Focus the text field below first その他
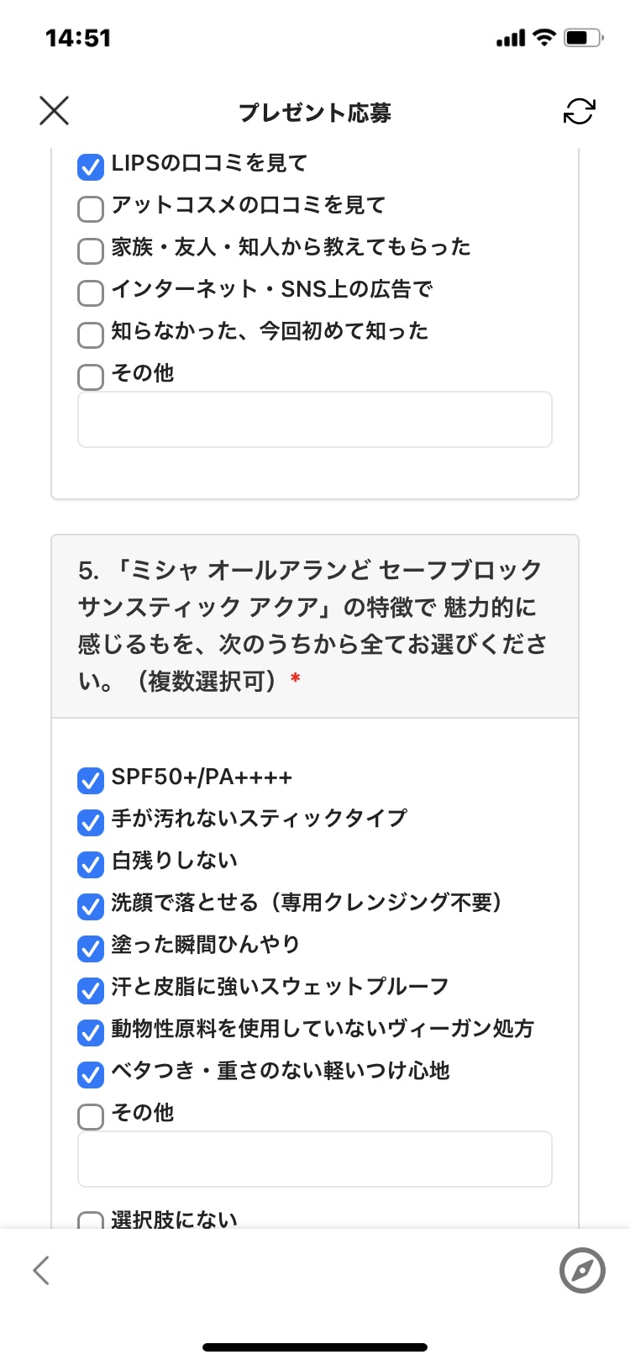630x1365 pixels. click(x=314, y=419)
